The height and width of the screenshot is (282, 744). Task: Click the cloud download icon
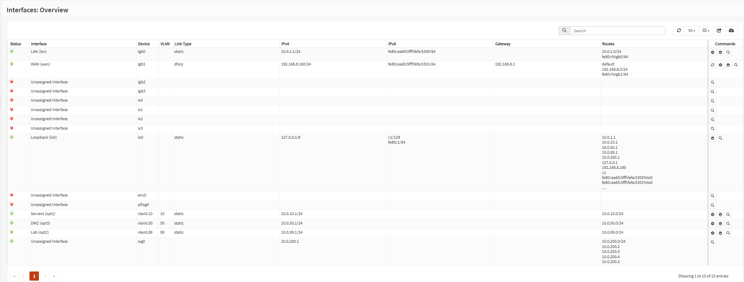pos(731,31)
